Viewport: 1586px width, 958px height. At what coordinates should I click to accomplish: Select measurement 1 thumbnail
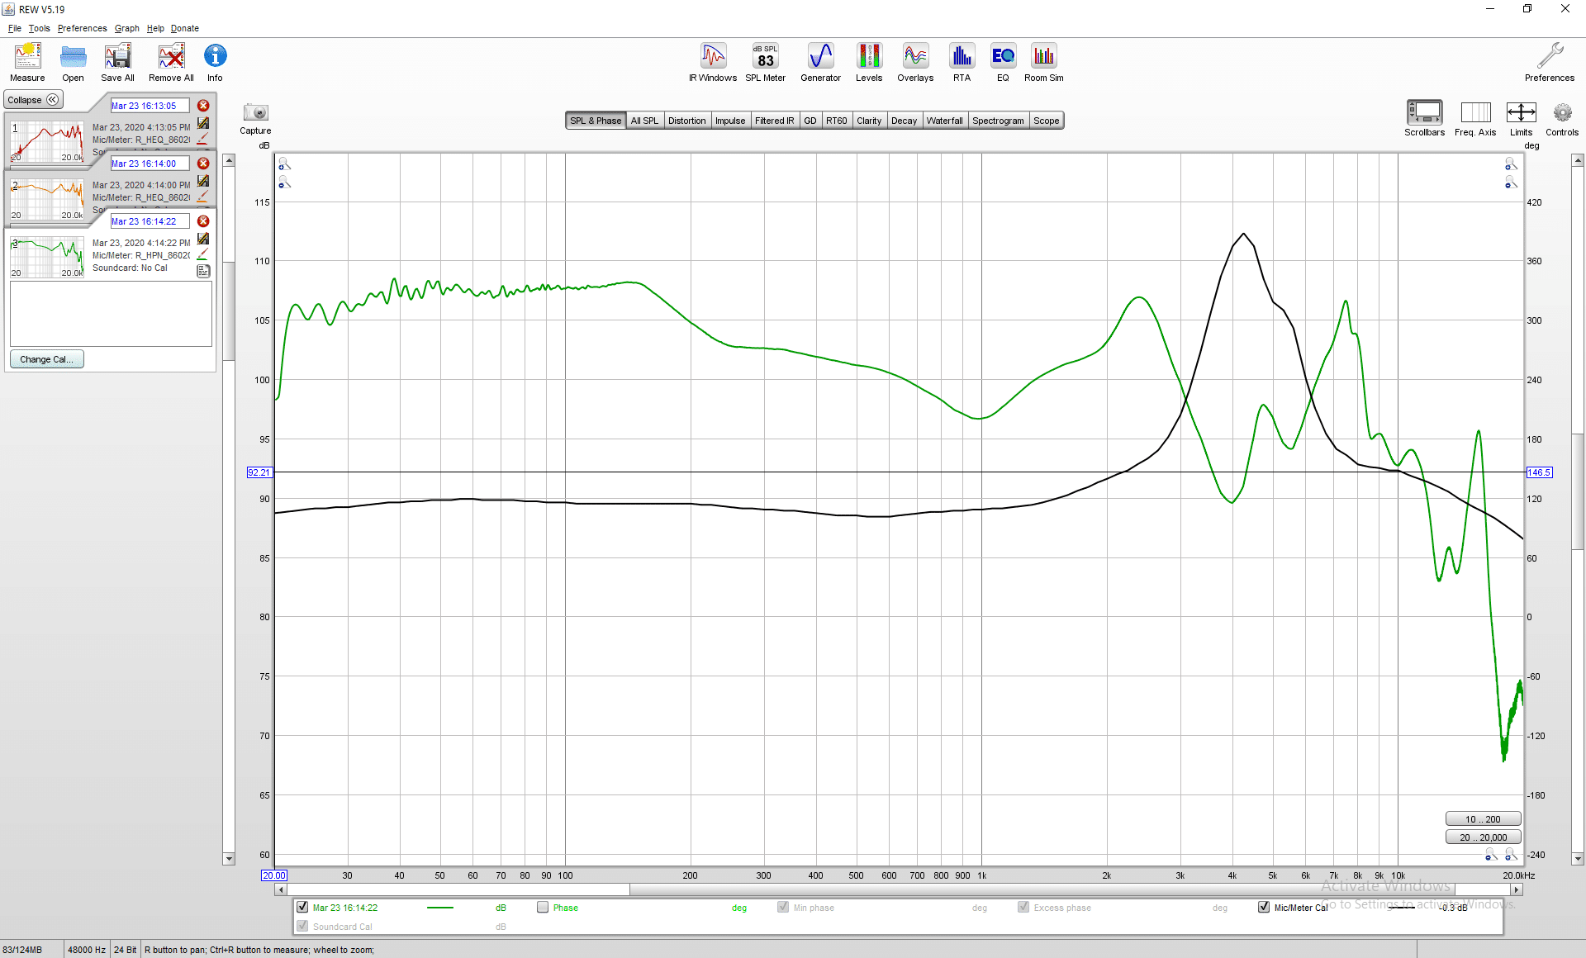click(x=47, y=141)
